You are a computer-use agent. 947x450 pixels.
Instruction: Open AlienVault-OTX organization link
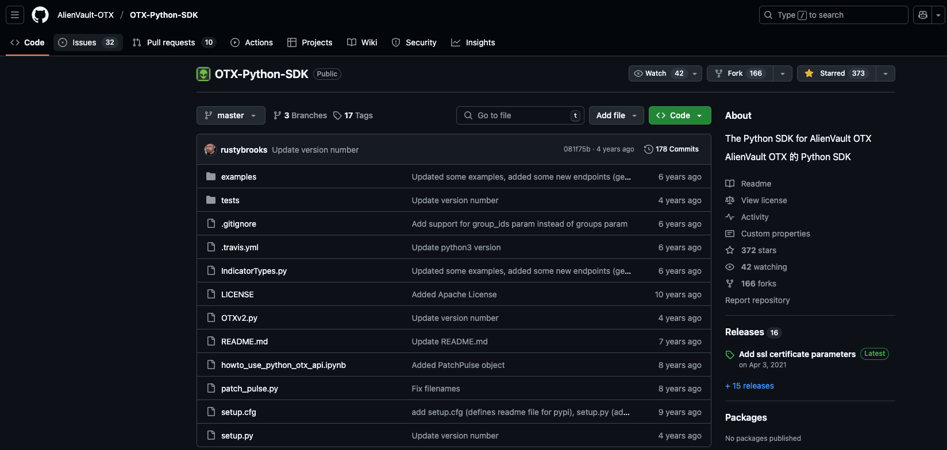(86, 15)
